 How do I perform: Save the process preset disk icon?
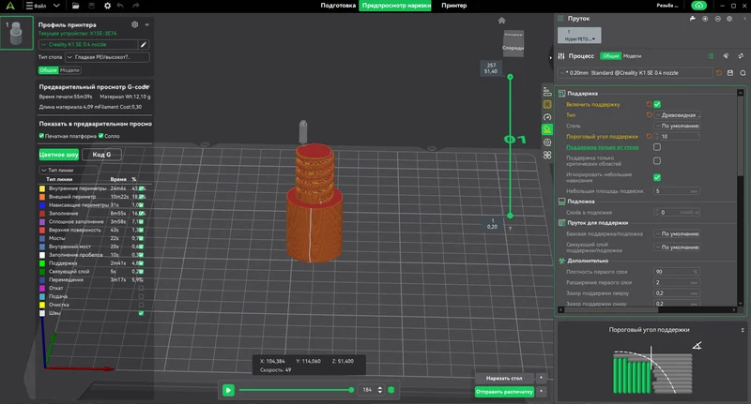pos(730,73)
